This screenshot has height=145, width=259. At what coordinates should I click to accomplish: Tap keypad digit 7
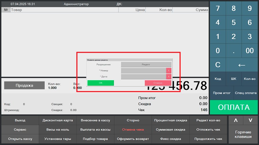point(218,8)
